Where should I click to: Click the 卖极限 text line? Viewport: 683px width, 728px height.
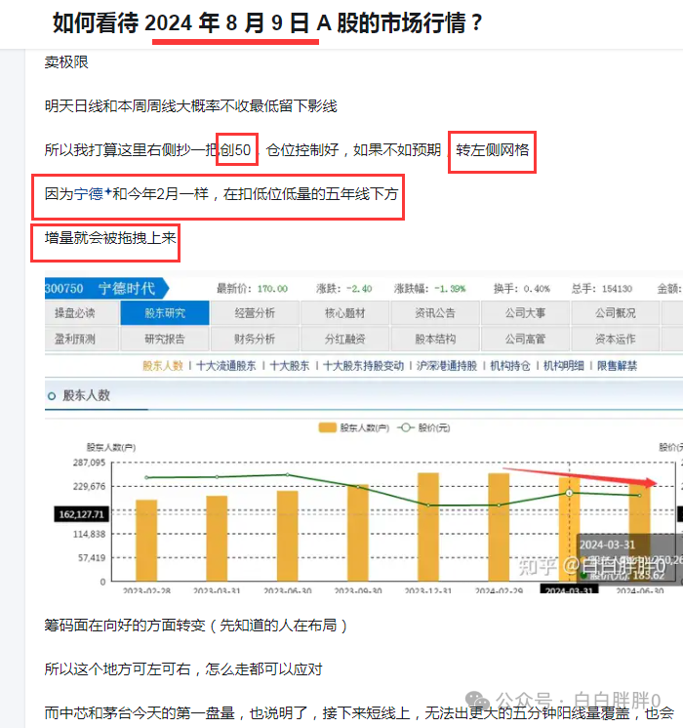tap(66, 62)
